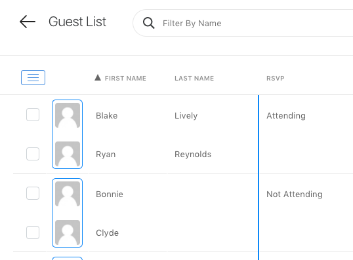Viewport: 353px width, 260px height.
Task: Toggle the First Name sort triangle
Action: tap(98, 77)
